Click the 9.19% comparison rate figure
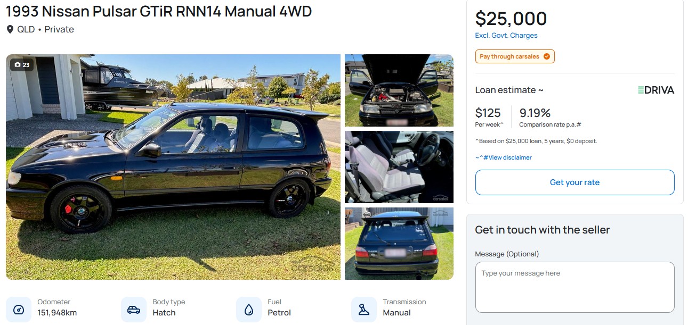This screenshot has height=325, width=688. click(x=535, y=113)
